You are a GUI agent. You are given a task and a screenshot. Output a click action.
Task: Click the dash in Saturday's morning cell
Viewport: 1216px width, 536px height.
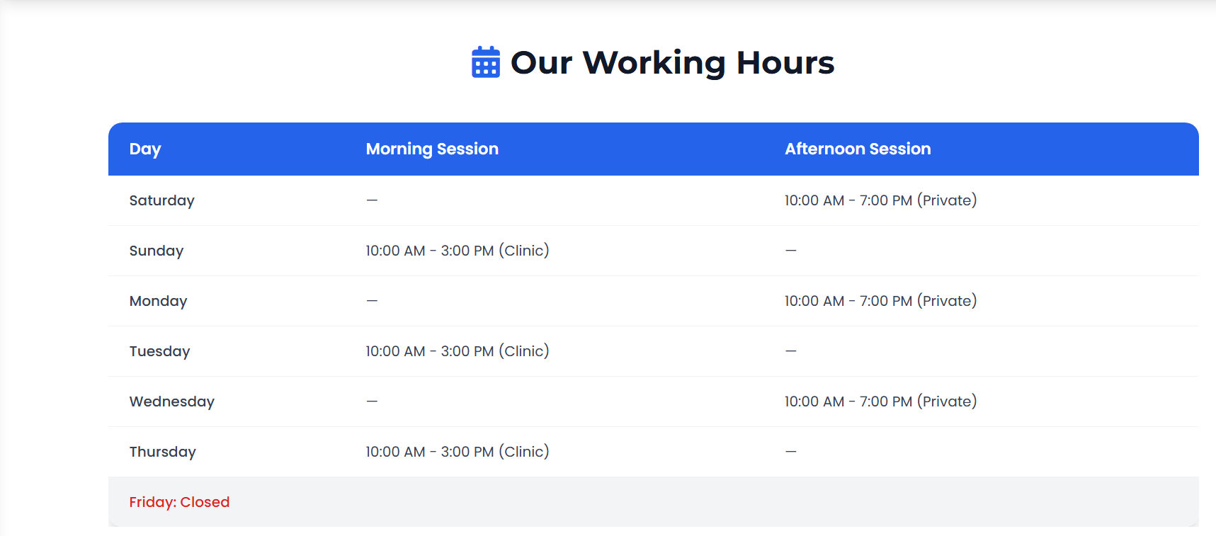click(x=372, y=200)
